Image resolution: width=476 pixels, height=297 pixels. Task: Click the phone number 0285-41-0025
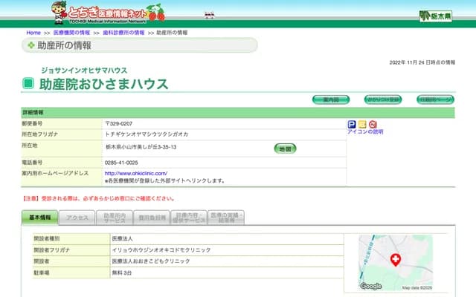pyautogui.click(x=121, y=163)
